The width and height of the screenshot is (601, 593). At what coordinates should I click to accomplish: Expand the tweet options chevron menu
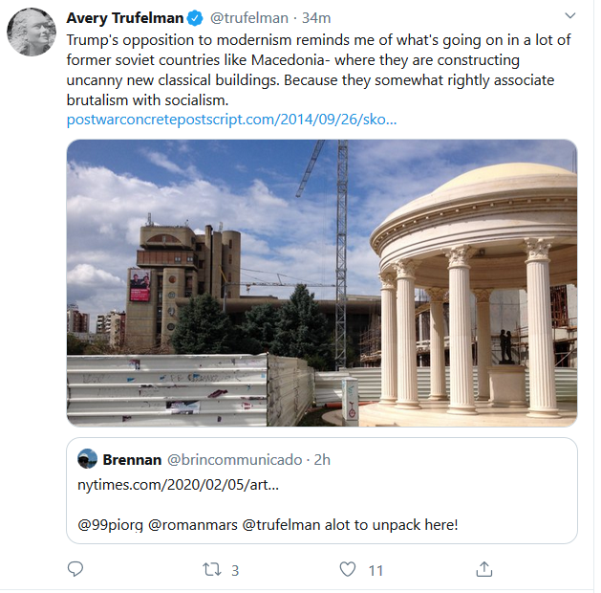(x=570, y=15)
